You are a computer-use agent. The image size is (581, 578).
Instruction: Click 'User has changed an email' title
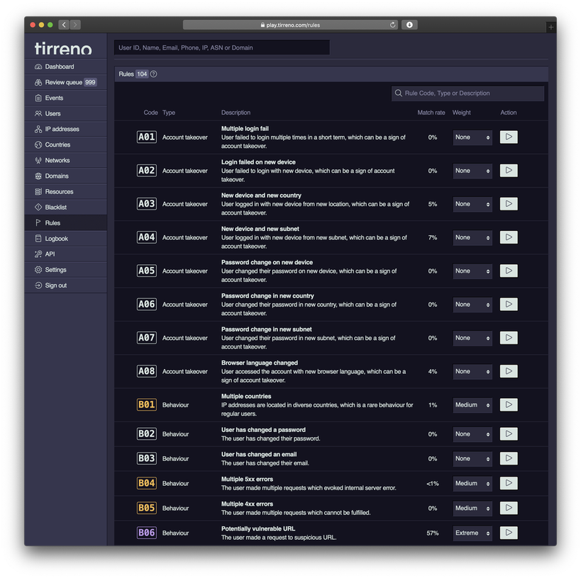coord(259,455)
